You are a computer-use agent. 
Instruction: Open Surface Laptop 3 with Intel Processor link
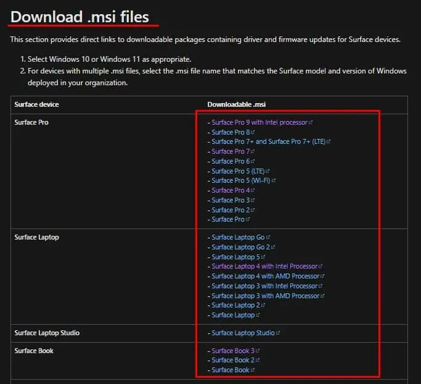264,286
